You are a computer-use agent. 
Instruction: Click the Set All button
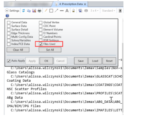(50, 50)
